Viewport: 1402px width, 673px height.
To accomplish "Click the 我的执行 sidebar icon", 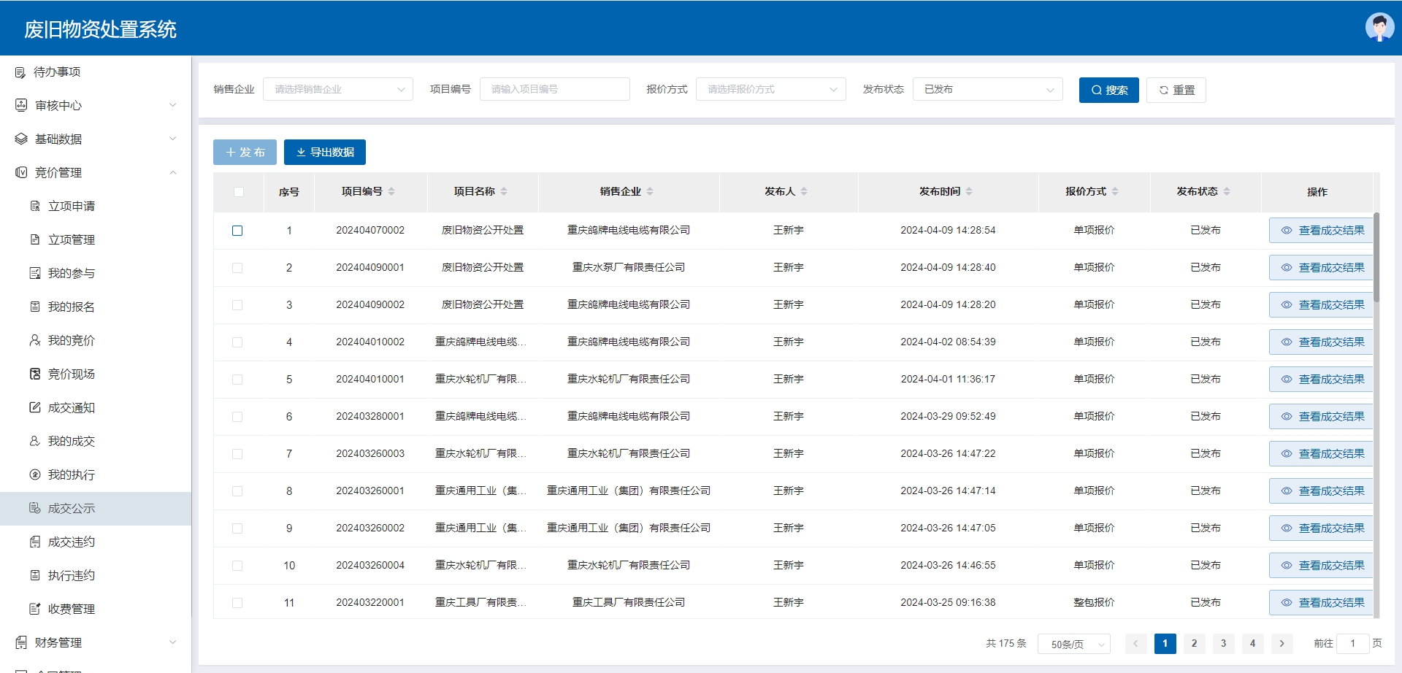I will pyautogui.click(x=34, y=474).
